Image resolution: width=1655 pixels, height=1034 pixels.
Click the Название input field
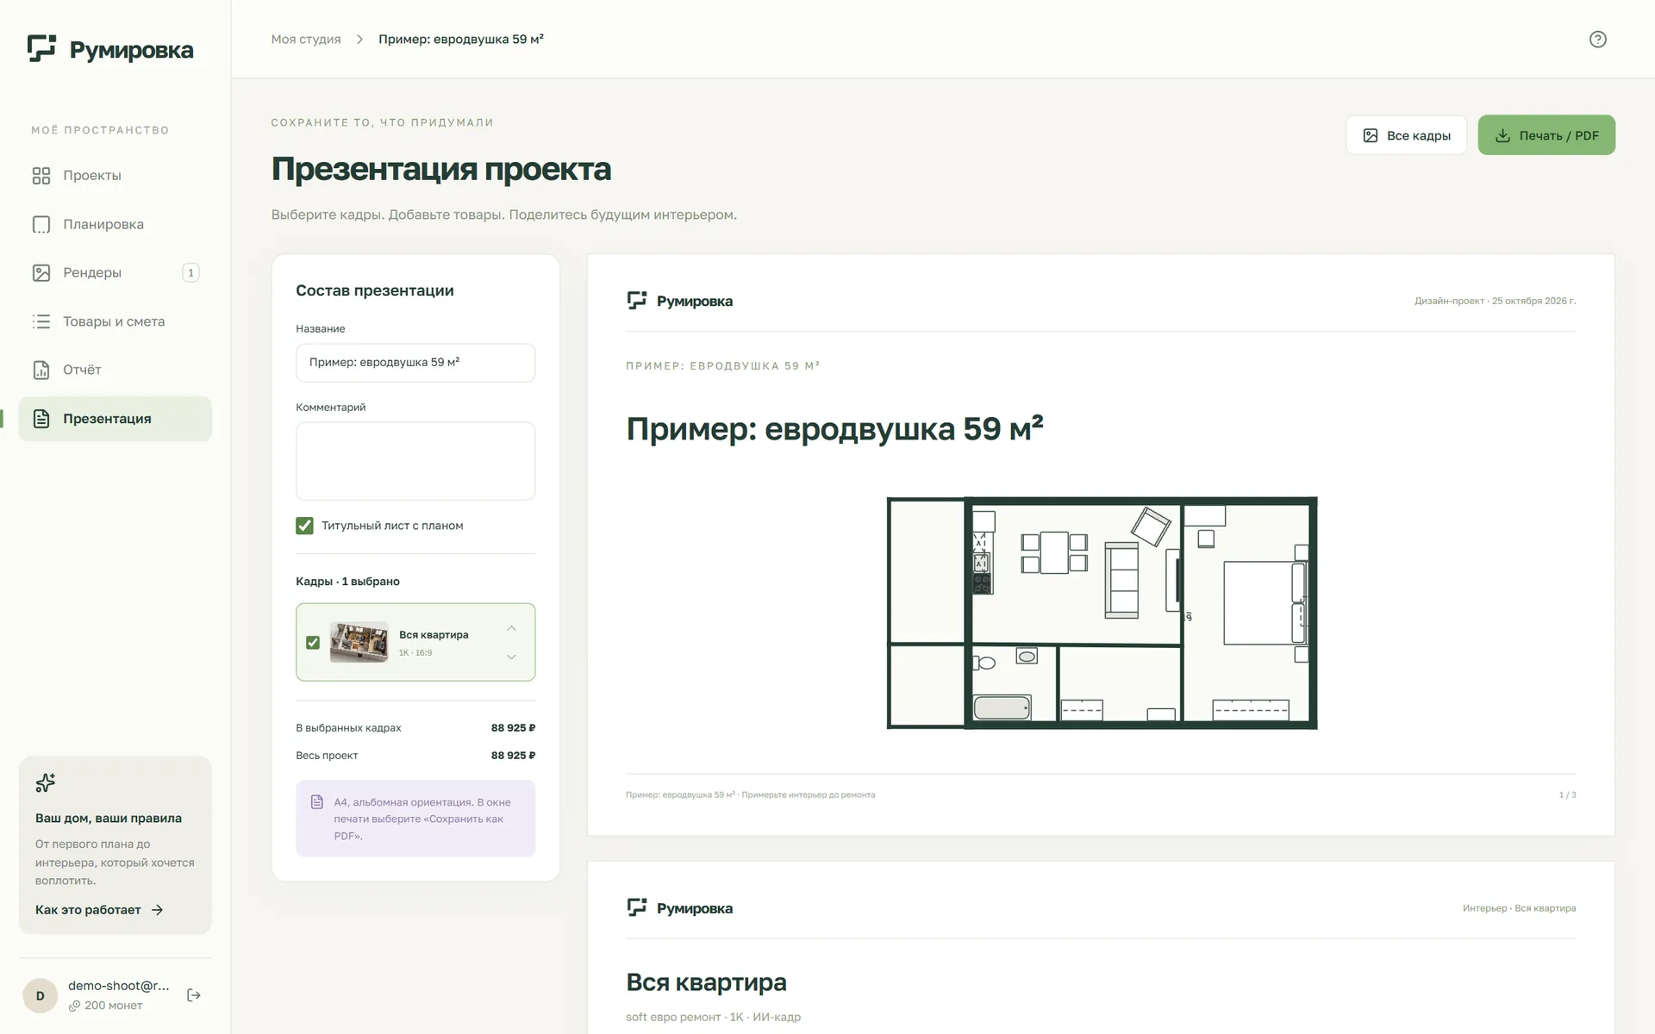[415, 363]
